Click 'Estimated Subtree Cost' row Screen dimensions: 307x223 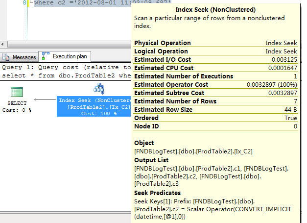pos(215,93)
